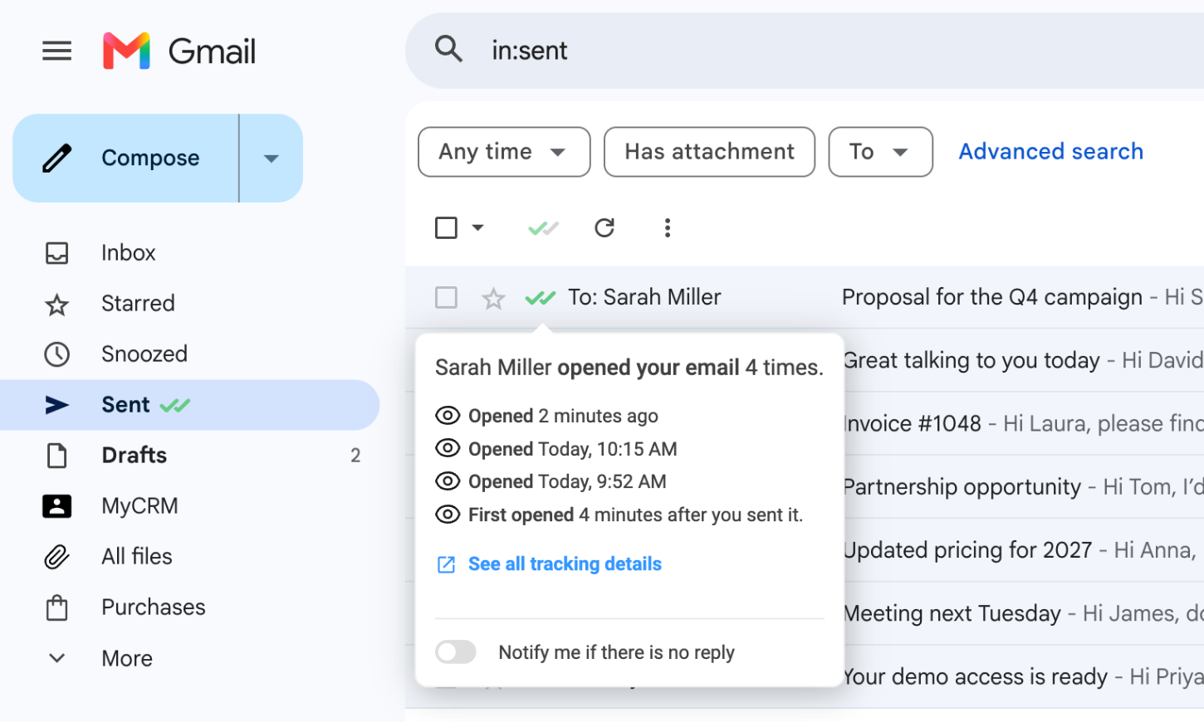Viewport: 1204px width, 722px height.
Task: Click the eye icon for Opened 2 minutes ago
Action: pyautogui.click(x=448, y=416)
